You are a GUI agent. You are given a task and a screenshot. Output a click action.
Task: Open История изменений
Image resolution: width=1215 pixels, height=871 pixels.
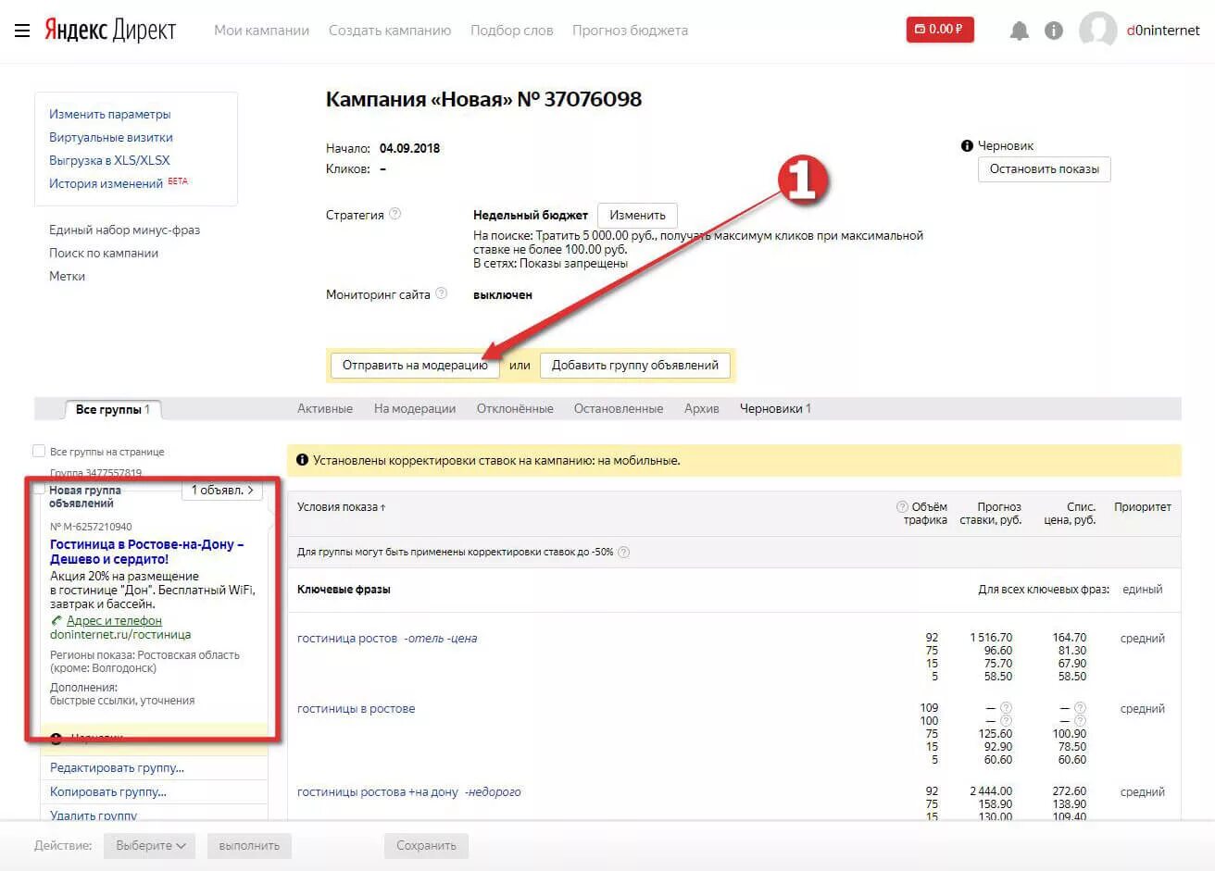[106, 183]
